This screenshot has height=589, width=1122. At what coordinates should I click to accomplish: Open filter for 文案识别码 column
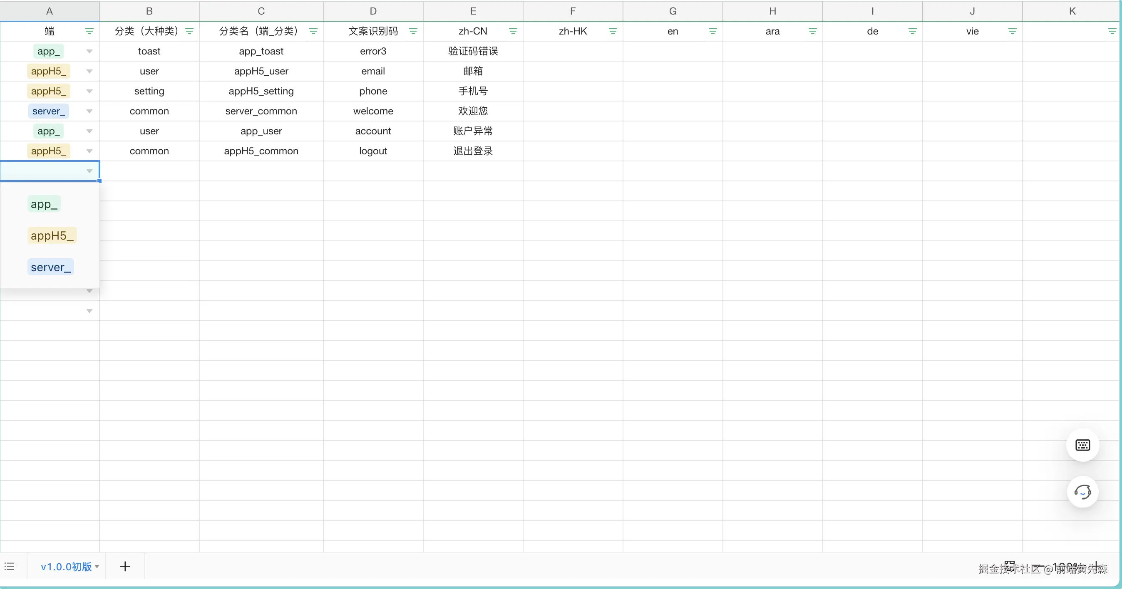coord(413,31)
